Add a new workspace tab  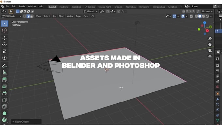coord(181,7)
